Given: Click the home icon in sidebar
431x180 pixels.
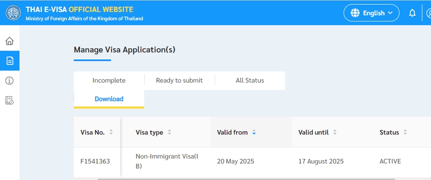Looking at the screenshot, I should [x=9, y=41].
